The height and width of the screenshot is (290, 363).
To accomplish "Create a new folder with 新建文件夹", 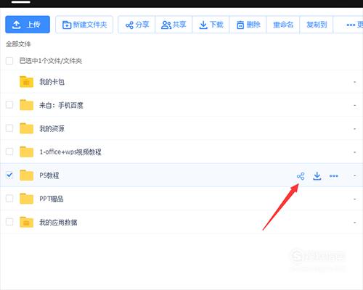I will point(84,25).
